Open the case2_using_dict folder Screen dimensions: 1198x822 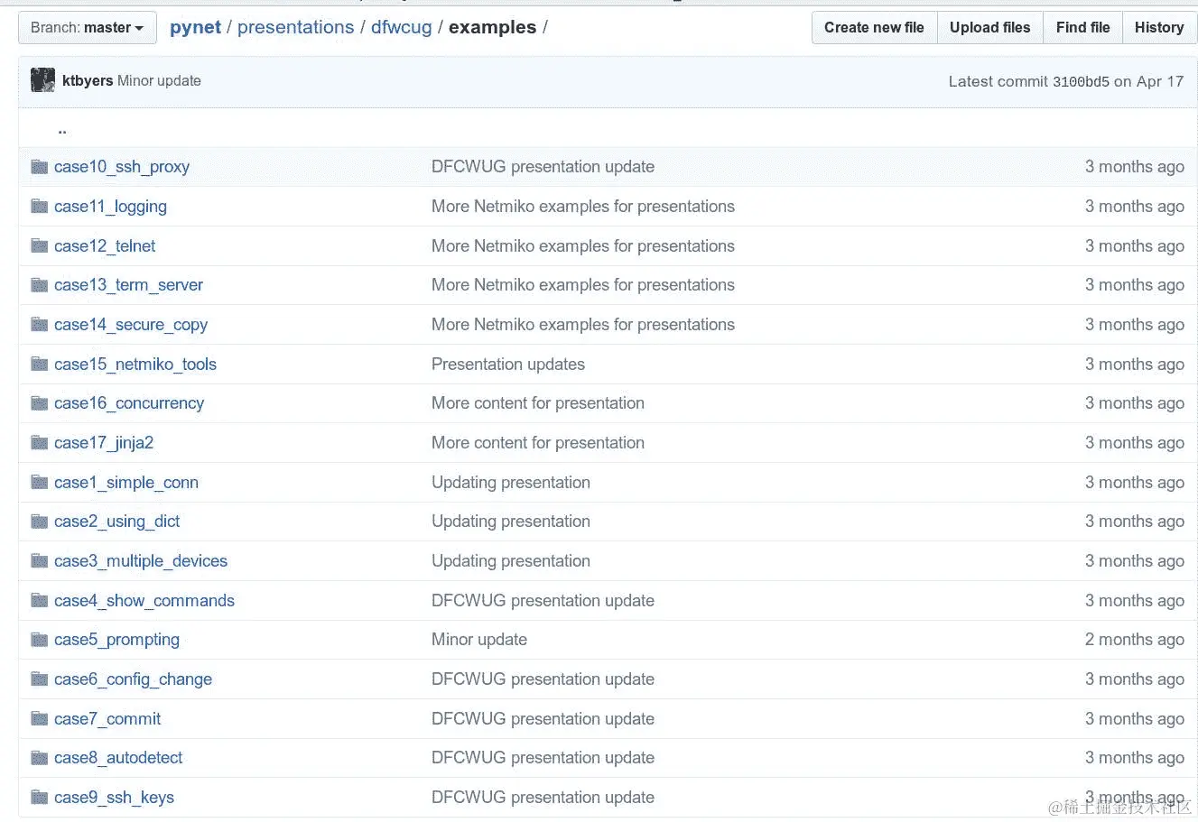click(x=116, y=522)
